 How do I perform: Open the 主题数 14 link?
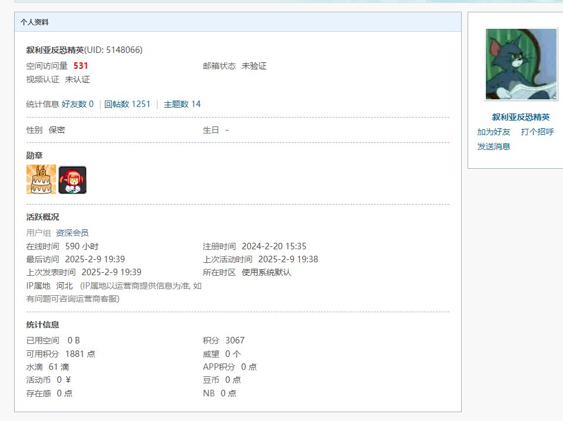(182, 104)
